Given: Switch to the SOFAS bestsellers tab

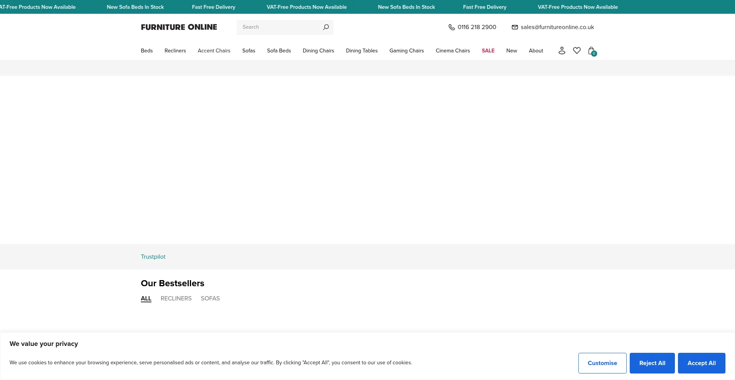Looking at the screenshot, I should [x=210, y=298].
